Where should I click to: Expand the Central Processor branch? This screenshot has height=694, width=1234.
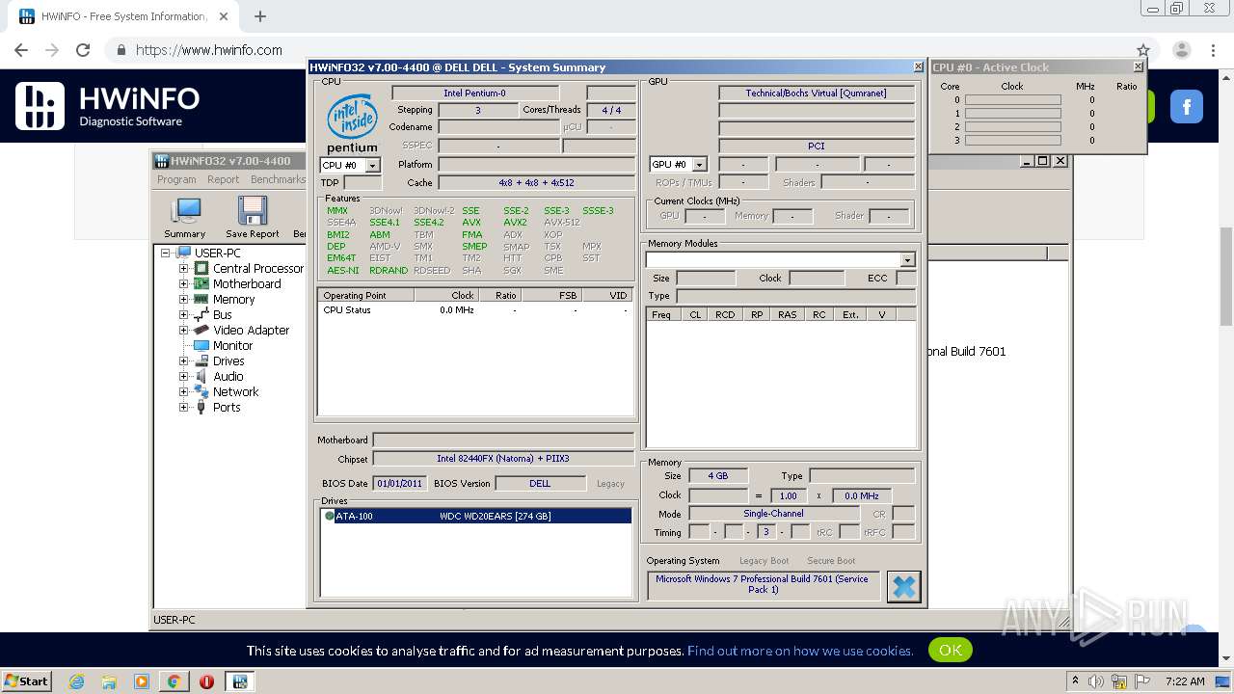coord(183,268)
